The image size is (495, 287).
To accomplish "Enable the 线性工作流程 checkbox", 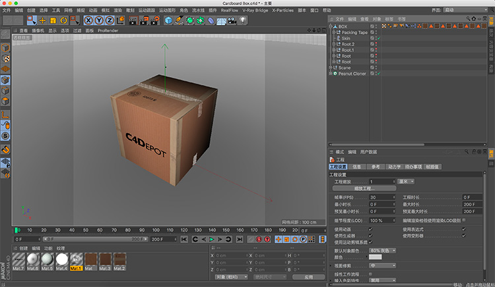I will coord(371,274).
